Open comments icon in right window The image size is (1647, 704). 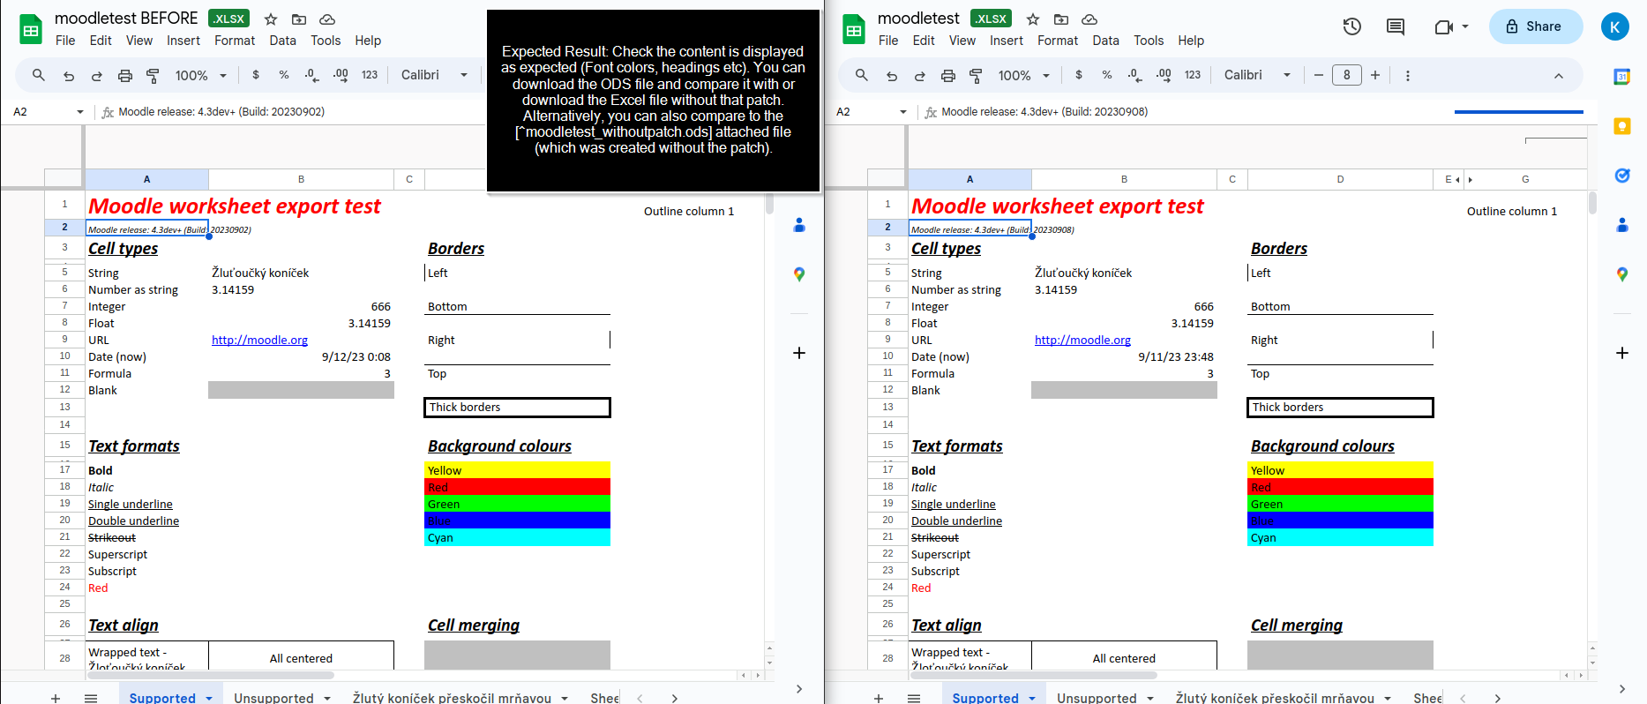point(1396,26)
